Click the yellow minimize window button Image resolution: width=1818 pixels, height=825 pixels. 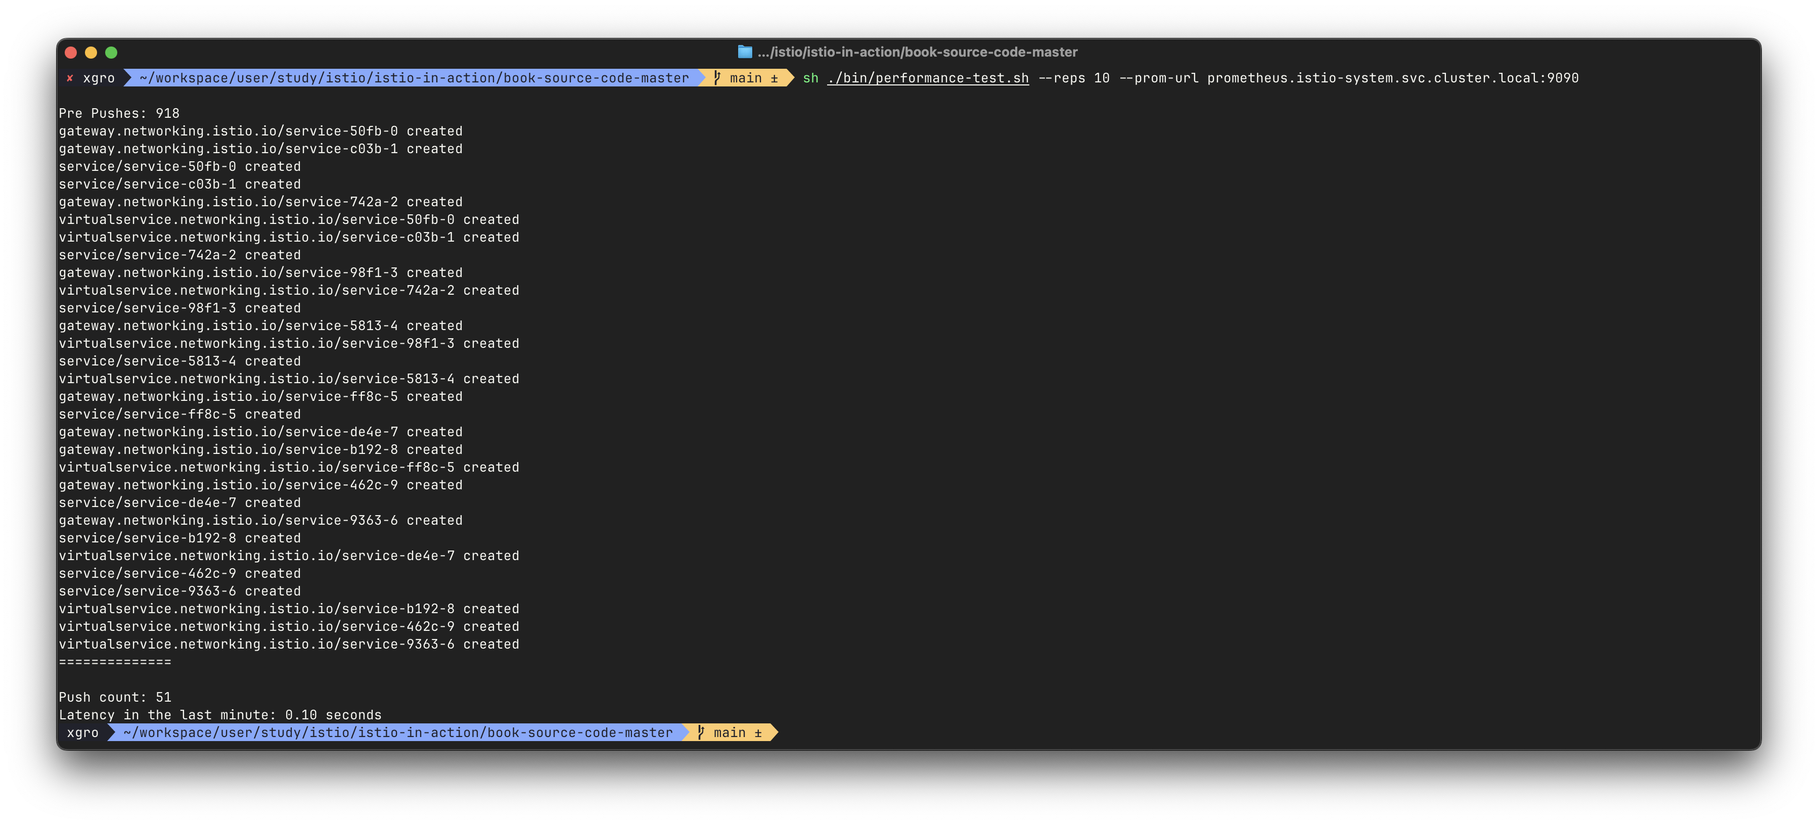[x=91, y=52]
